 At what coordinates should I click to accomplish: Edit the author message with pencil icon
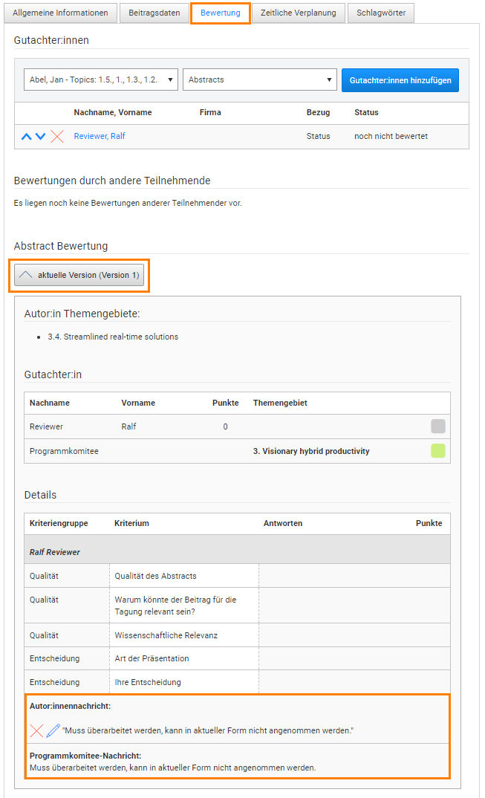pyautogui.click(x=53, y=730)
